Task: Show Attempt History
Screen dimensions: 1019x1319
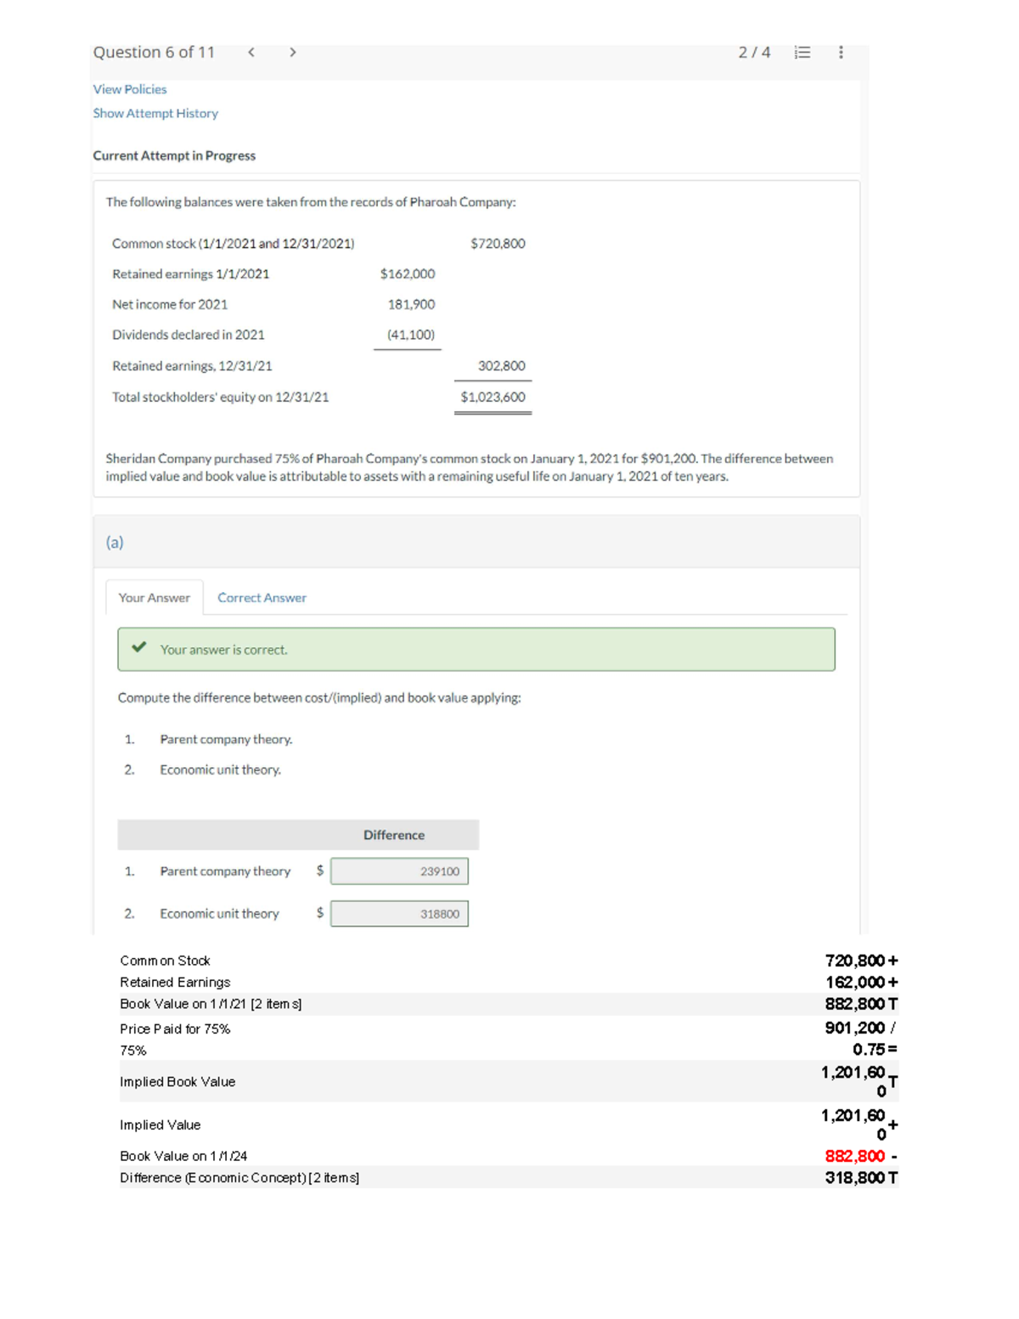Action: click(x=155, y=113)
